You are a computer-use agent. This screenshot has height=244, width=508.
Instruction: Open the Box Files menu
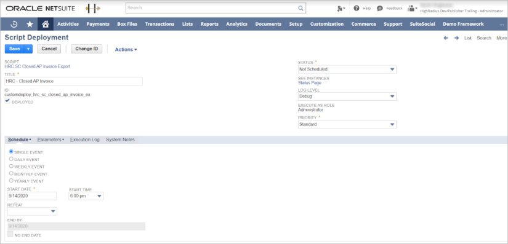click(x=127, y=24)
